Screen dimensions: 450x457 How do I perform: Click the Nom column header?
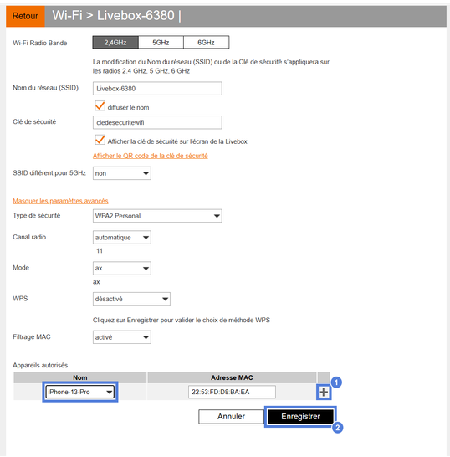(80, 377)
